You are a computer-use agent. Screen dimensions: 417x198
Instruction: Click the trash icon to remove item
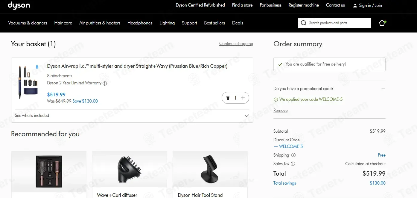click(228, 98)
